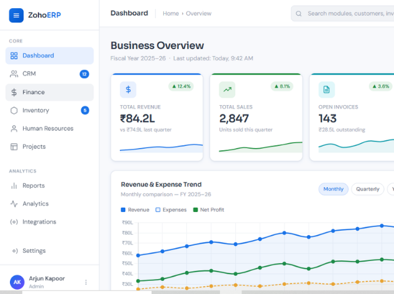Click the CRM badge showing 12
The height and width of the screenshot is (294, 394).
(x=84, y=74)
